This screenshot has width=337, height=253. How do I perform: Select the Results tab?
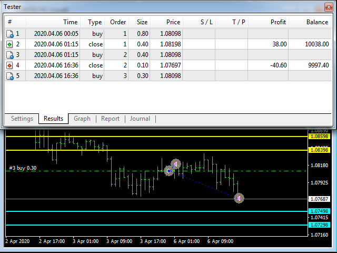[54, 119]
